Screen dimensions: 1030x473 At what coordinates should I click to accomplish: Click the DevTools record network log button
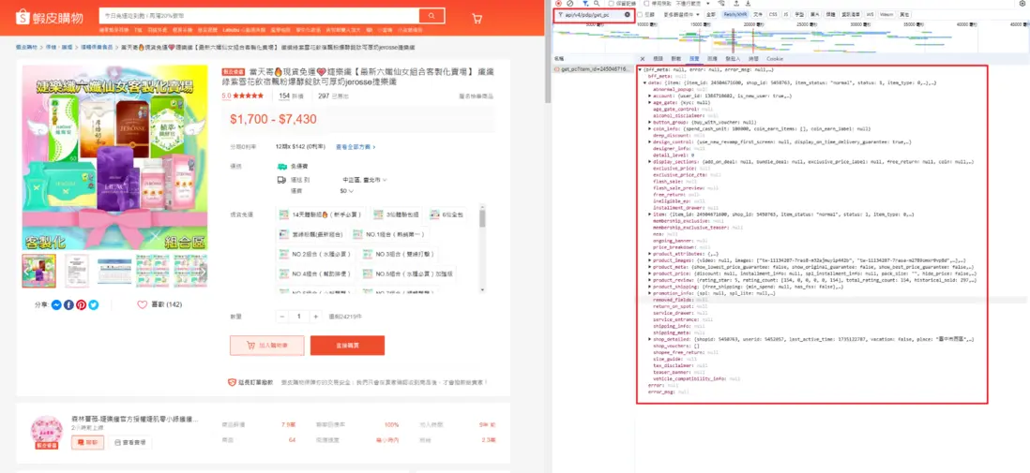[x=558, y=4]
